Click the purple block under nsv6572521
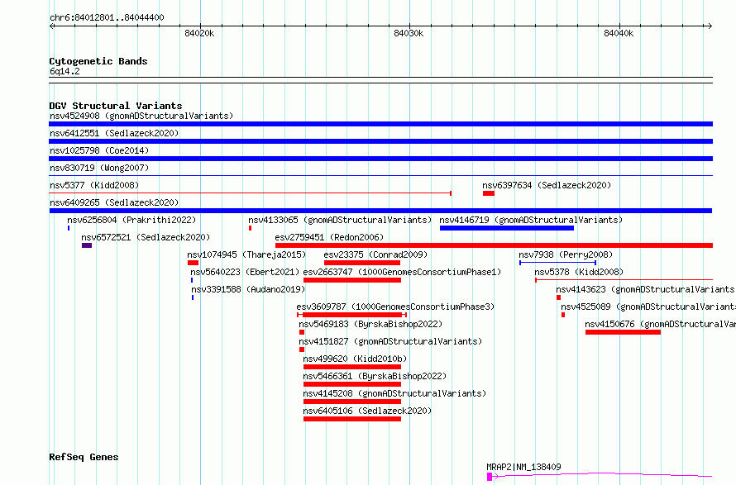Image resolution: width=736 pixels, height=485 pixels. pyautogui.click(x=86, y=245)
